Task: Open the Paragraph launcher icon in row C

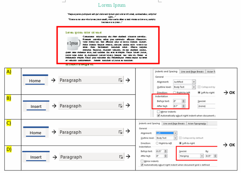Action: [x=120, y=132]
